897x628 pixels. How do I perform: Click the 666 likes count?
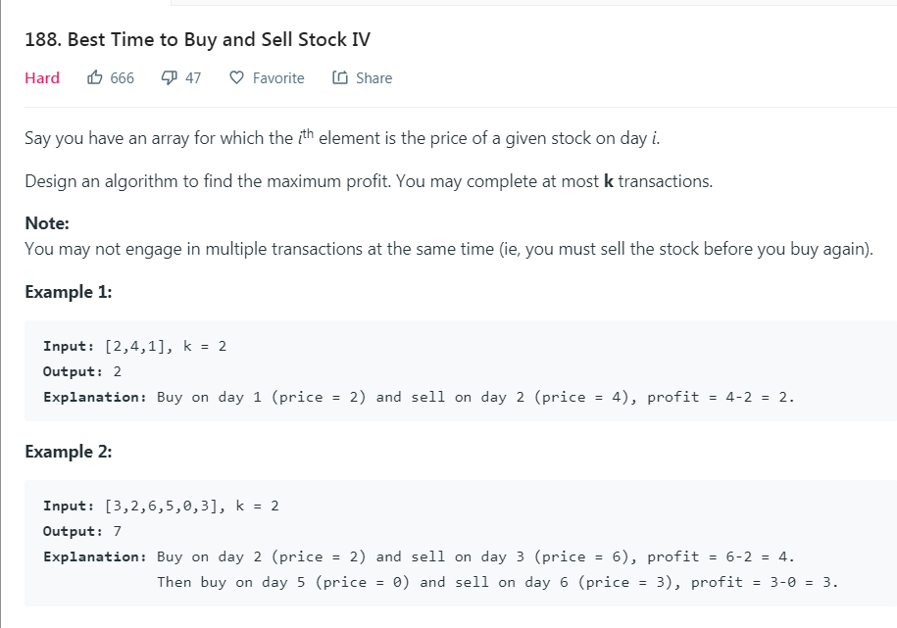tap(123, 78)
